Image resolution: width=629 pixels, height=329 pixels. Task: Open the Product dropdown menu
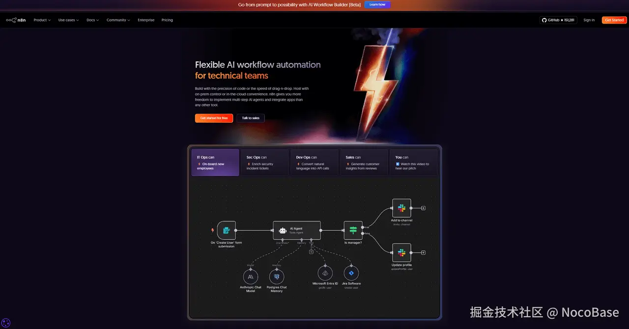click(42, 20)
